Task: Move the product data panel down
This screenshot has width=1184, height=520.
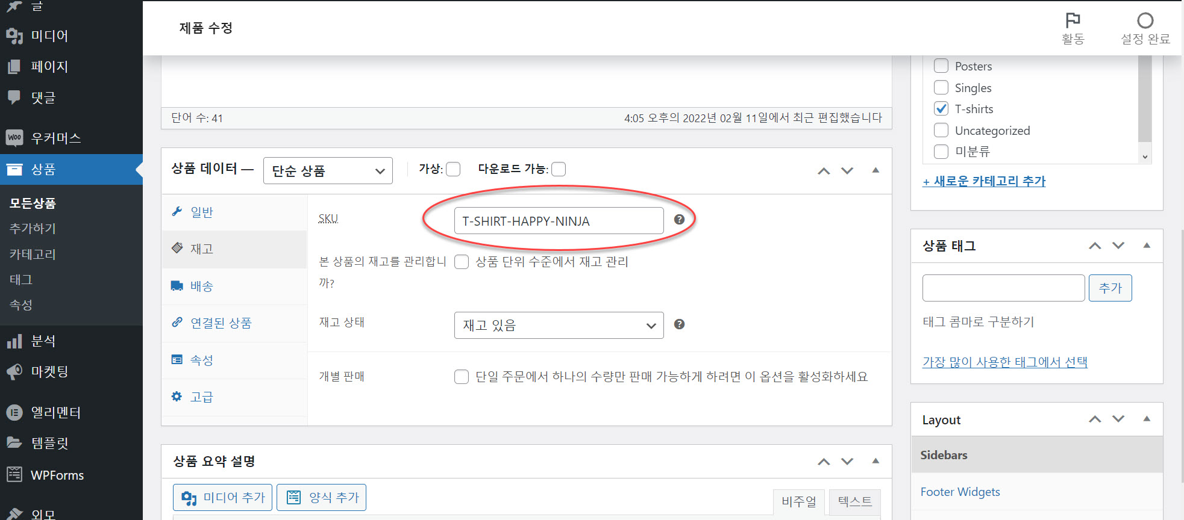Action: tap(847, 171)
